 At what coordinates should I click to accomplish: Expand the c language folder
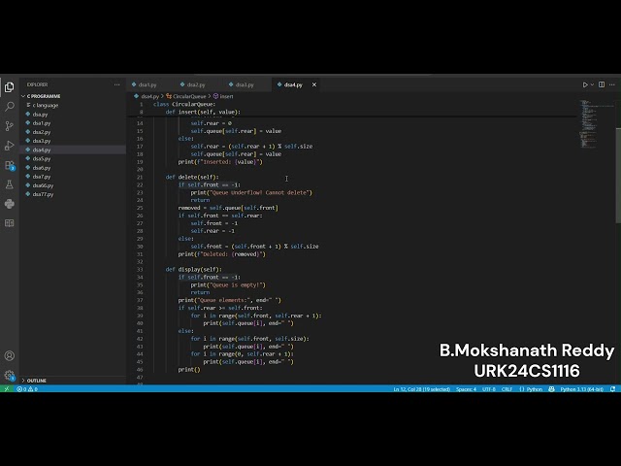[x=44, y=106]
